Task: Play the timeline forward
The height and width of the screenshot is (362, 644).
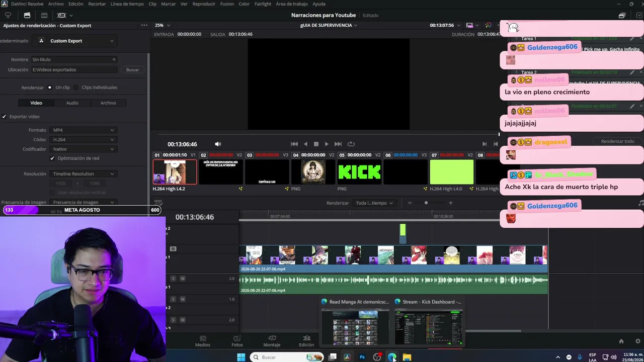Action: pyautogui.click(x=327, y=144)
